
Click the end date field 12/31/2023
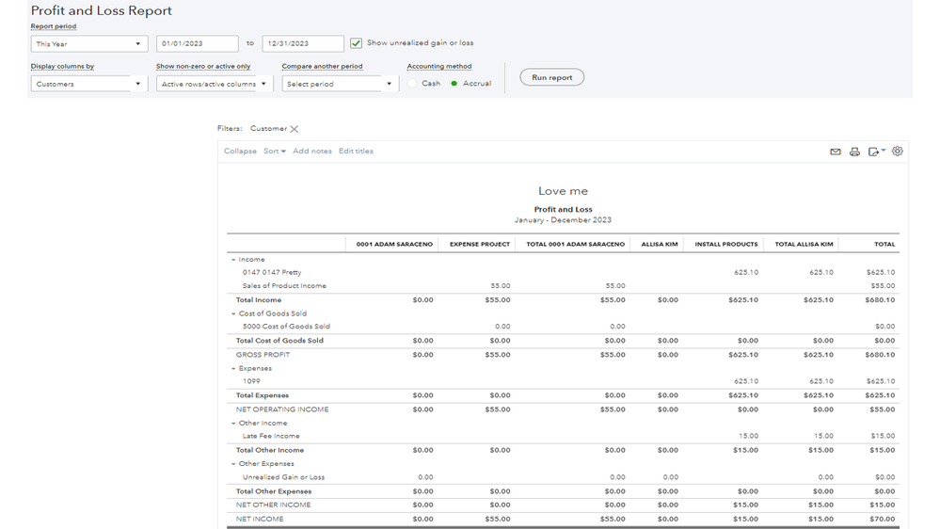tap(302, 44)
